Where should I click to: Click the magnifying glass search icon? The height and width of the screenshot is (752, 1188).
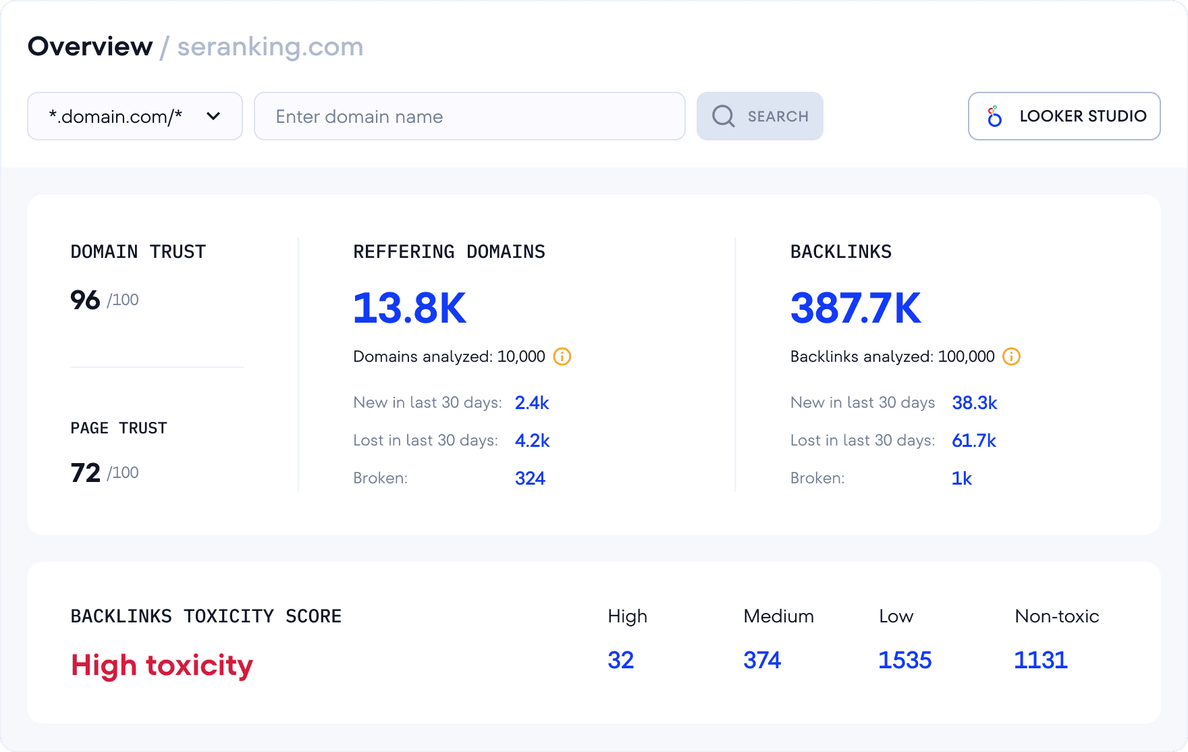pyautogui.click(x=724, y=116)
